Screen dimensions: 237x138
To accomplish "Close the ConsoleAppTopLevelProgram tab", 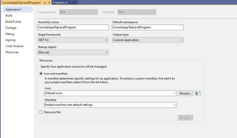I will click(49, 3).
